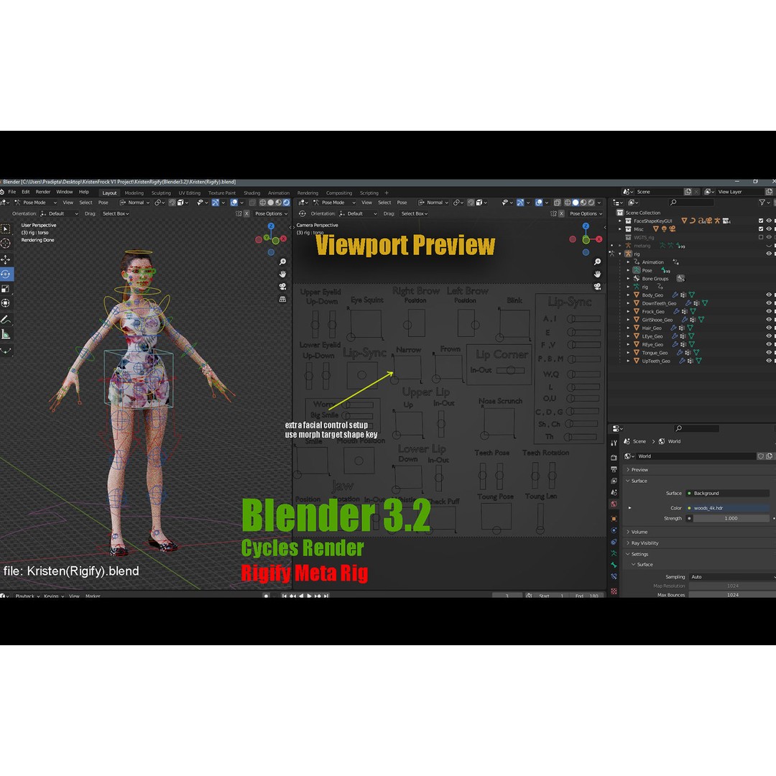Switch to the Shading workspace tab

tap(252, 193)
